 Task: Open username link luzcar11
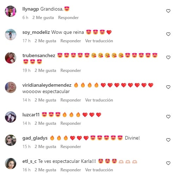pos(31,115)
